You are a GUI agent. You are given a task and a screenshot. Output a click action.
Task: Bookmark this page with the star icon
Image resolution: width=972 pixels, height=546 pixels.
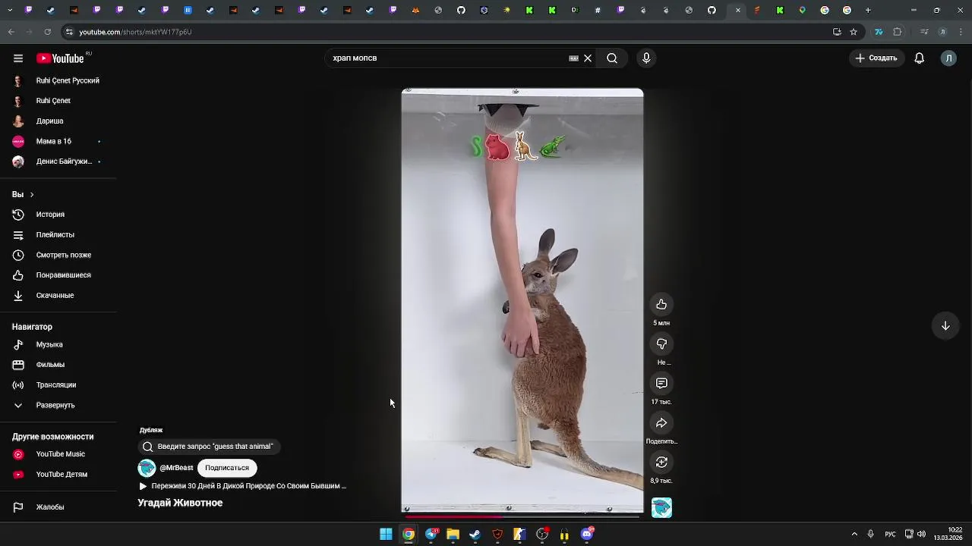click(854, 32)
